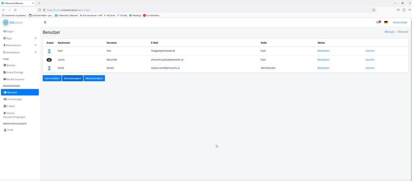Click Bearbeiten for user Zandi
This screenshot has height=181, width=412.
(323, 68)
